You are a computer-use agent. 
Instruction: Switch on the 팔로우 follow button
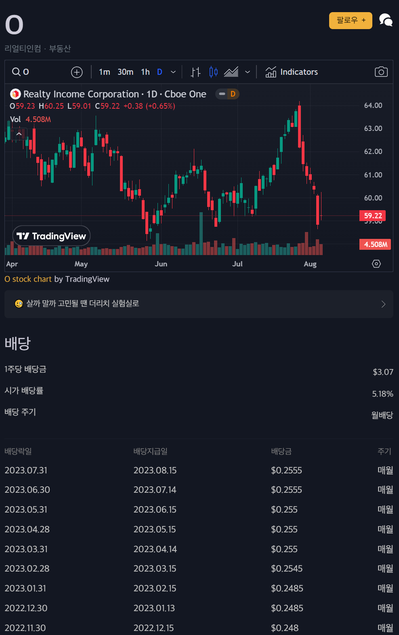coord(350,20)
